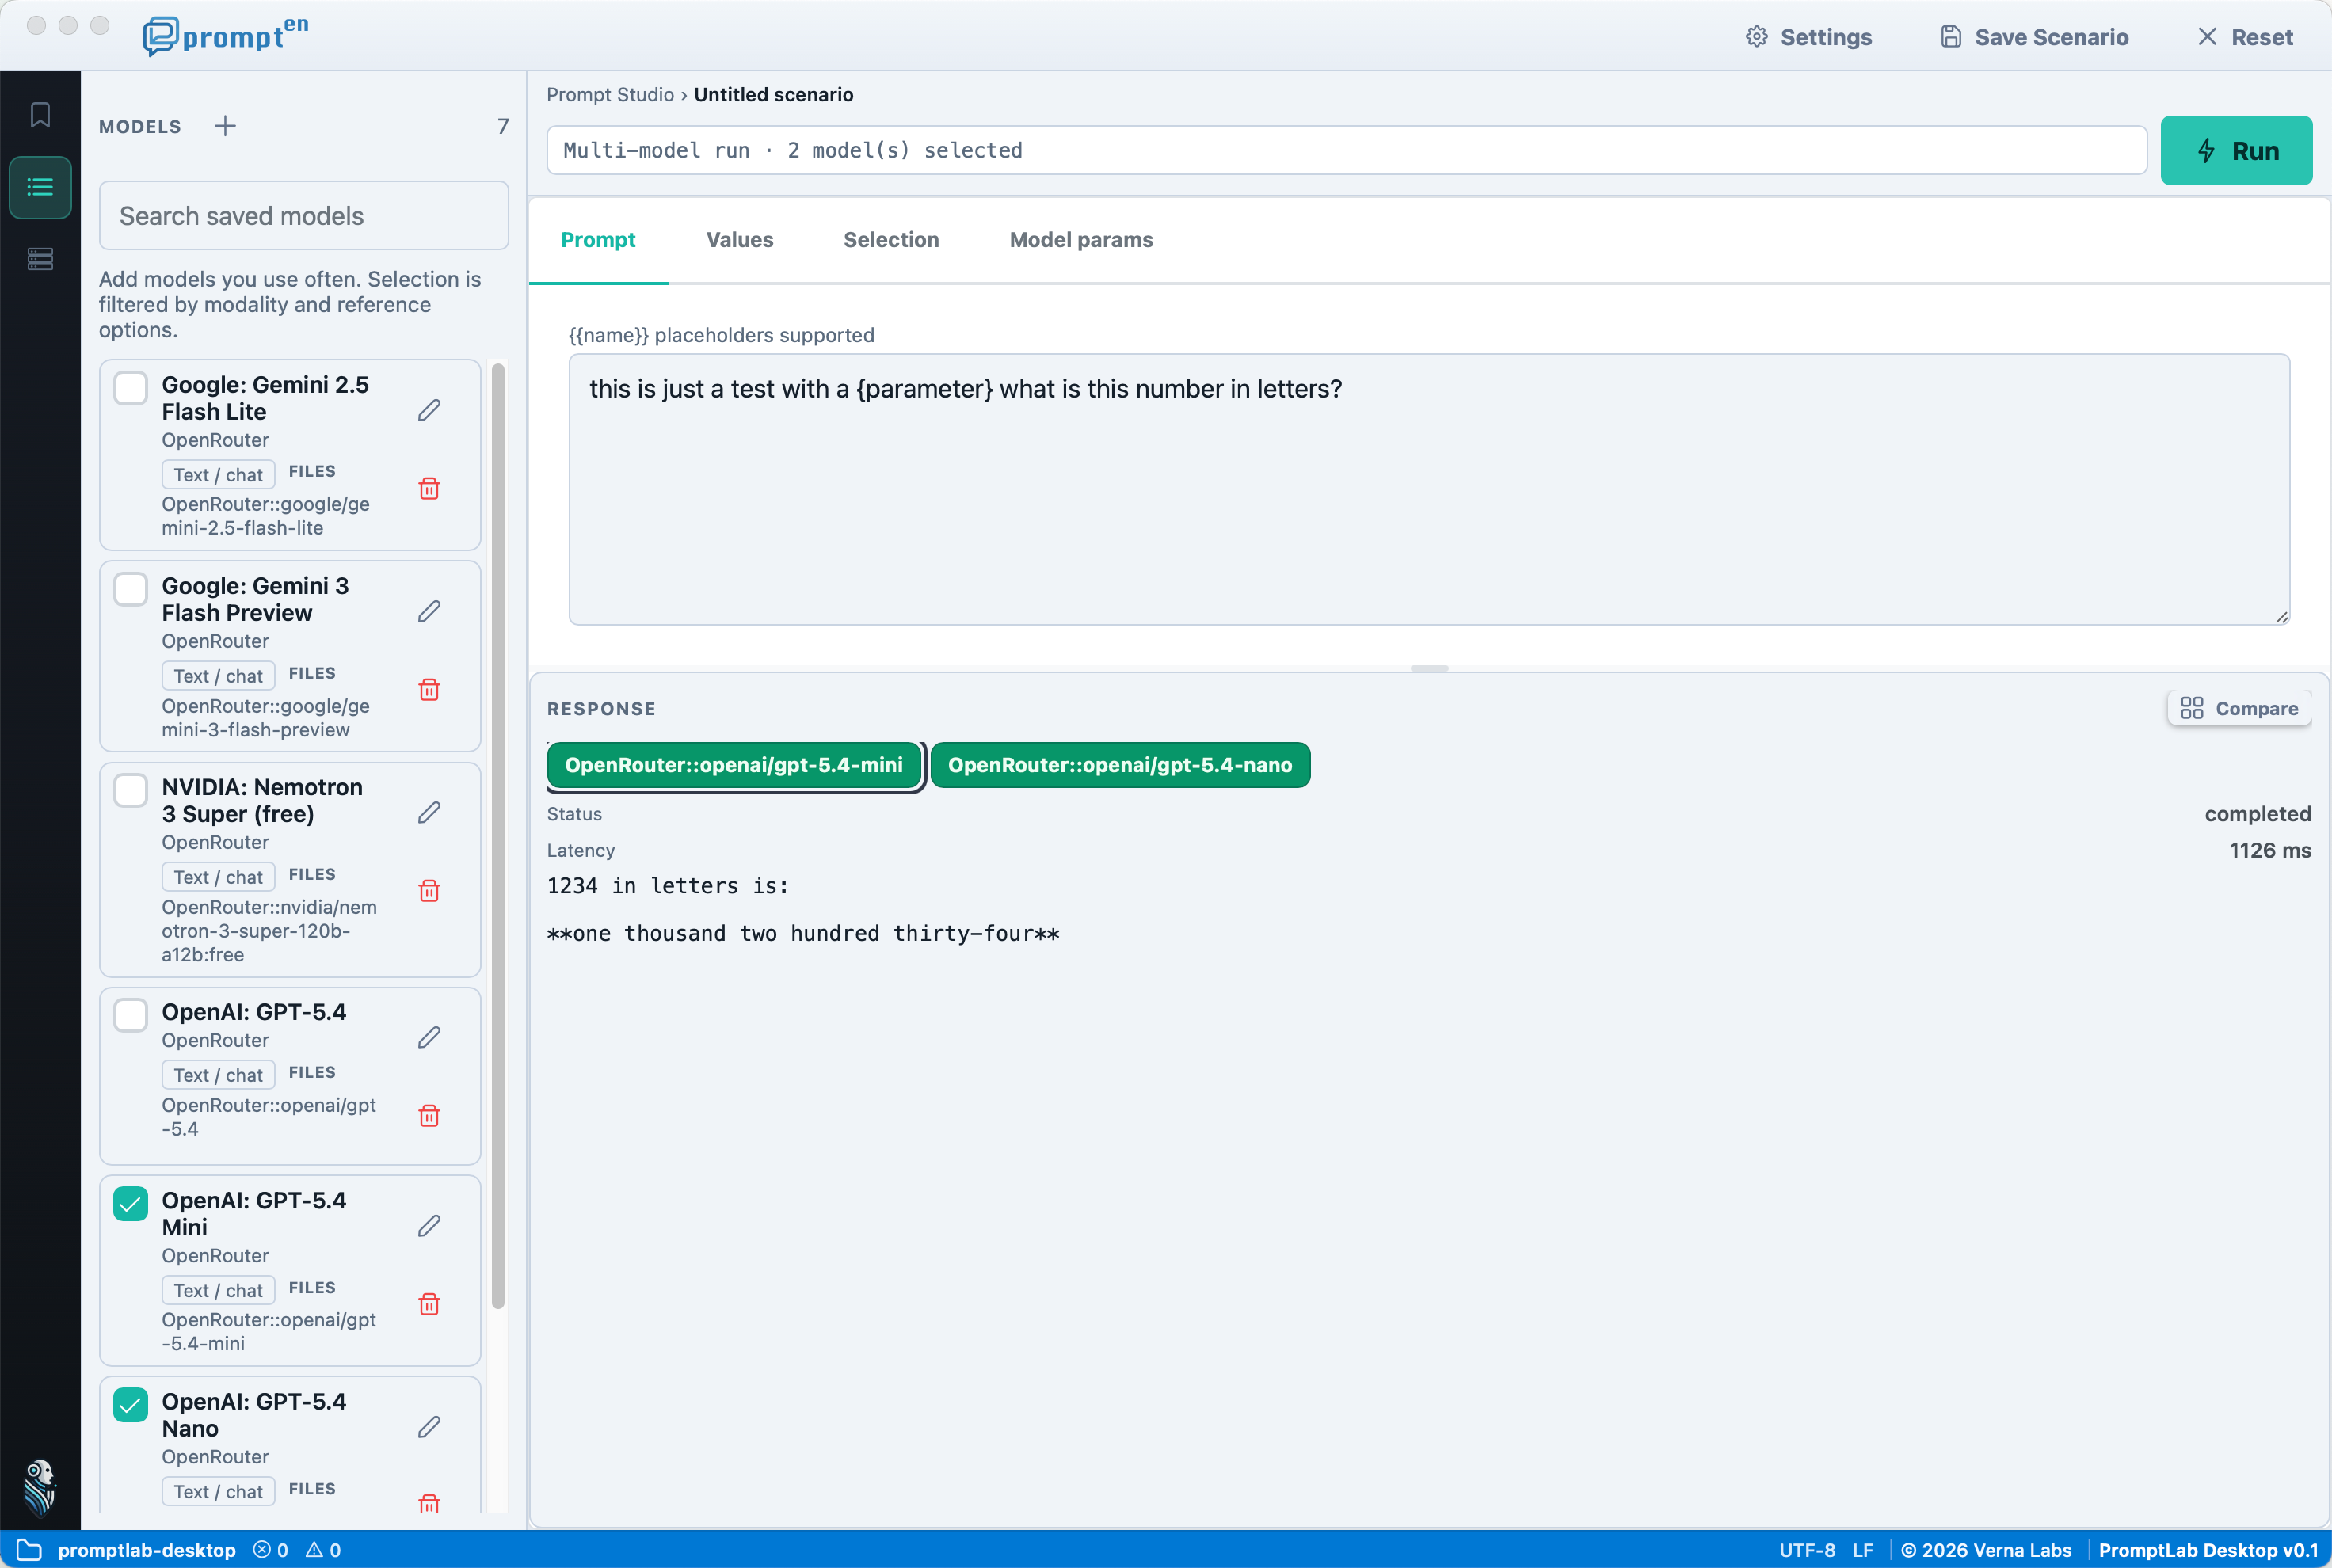Open the Values tab
This screenshot has width=2332, height=1568.
tap(740, 240)
